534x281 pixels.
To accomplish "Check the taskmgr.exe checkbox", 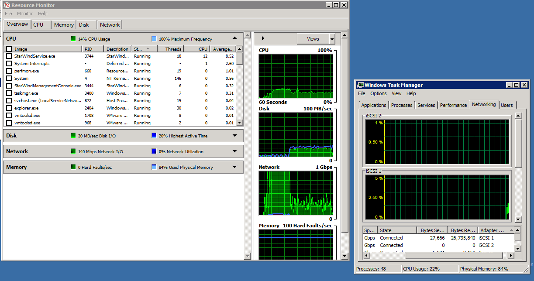I will click(x=9, y=93).
